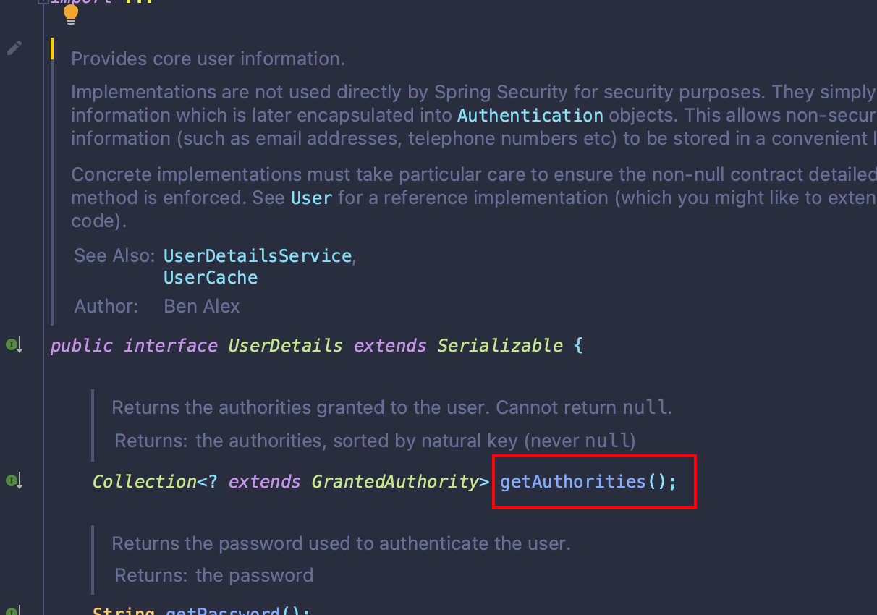The height and width of the screenshot is (615, 877).
Task: Click the author name Ben Alex
Action: (201, 306)
